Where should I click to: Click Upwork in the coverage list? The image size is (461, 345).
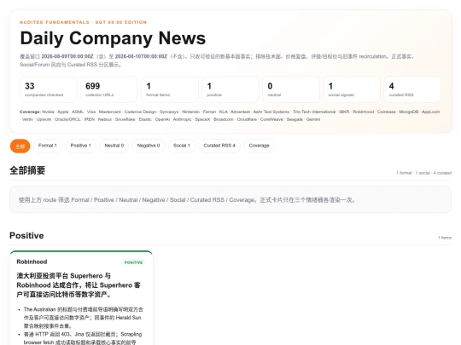point(44,119)
